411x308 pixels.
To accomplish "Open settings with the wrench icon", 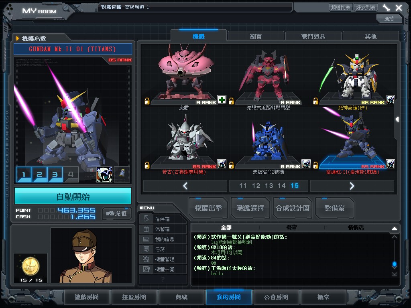I will click(386, 8).
